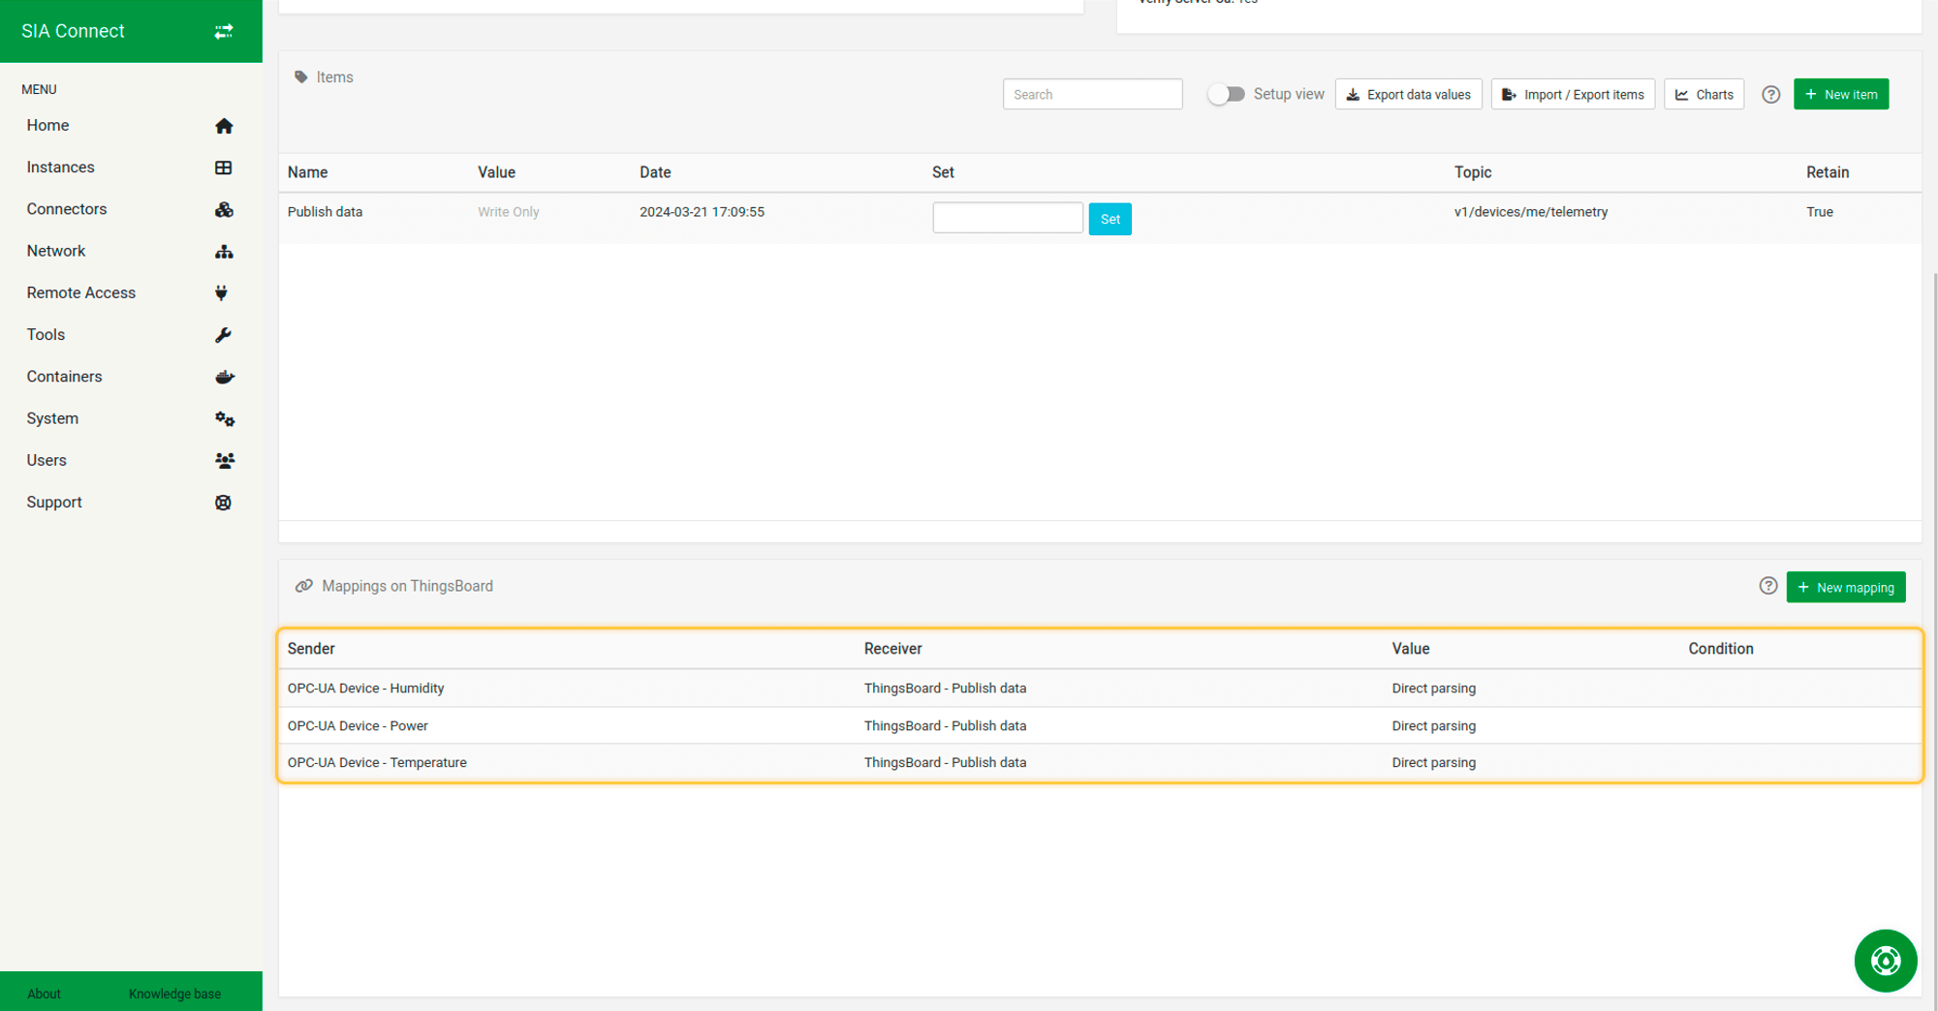Click the floating green support button

click(1885, 961)
